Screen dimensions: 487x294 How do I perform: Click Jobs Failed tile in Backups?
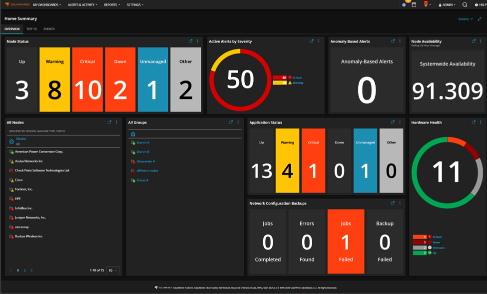click(x=346, y=241)
